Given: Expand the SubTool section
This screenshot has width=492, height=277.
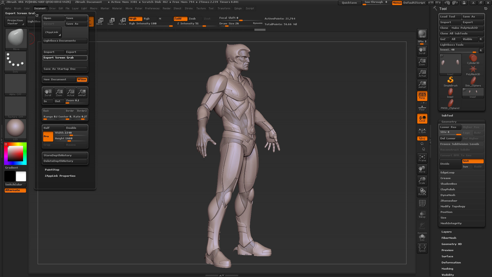Looking at the screenshot, I should 447,116.
